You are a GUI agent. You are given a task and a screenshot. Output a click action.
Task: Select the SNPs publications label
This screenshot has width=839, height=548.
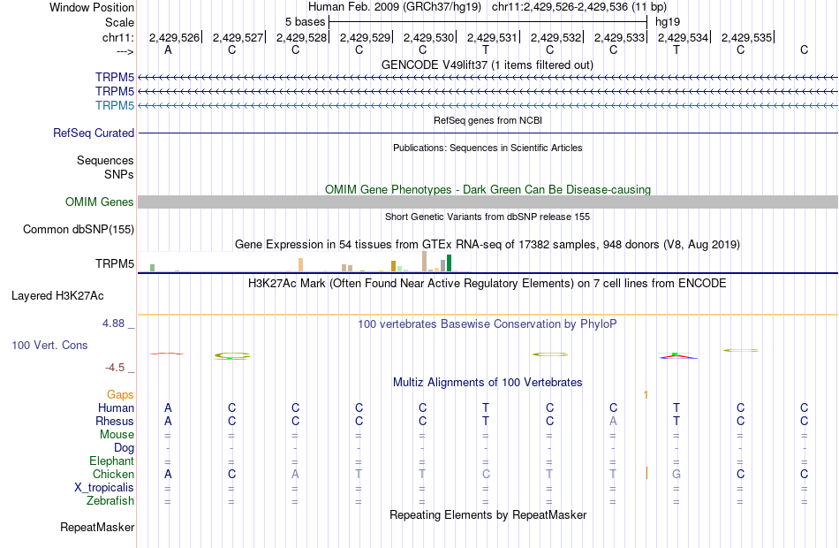[x=119, y=174]
